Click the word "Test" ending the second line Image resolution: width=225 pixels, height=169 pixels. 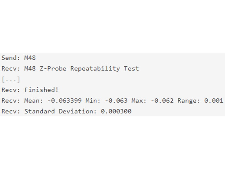pos(131,69)
